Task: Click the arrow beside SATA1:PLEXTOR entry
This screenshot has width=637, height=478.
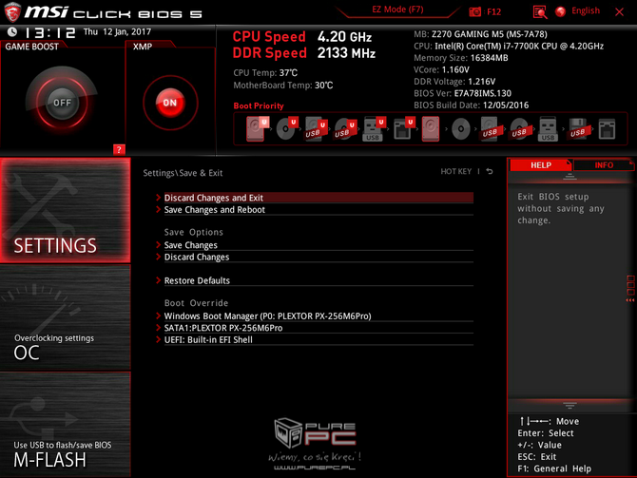Action: pos(159,327)
